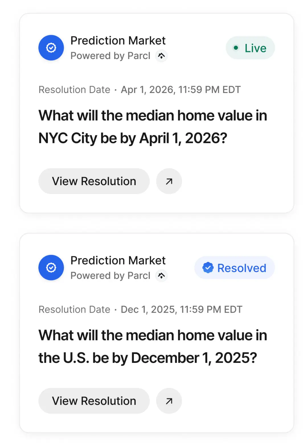The image size is (308, 443).
Task: Click the Parcl logo icon on NYC card
Action: pos(161,56)
